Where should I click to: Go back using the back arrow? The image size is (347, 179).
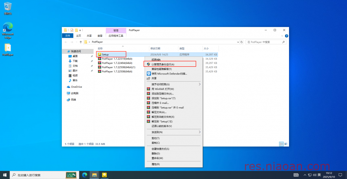pyautogui.click(x=66, y=42)
